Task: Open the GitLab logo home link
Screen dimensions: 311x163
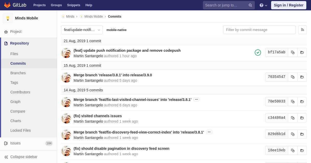Action: [15, 5]
